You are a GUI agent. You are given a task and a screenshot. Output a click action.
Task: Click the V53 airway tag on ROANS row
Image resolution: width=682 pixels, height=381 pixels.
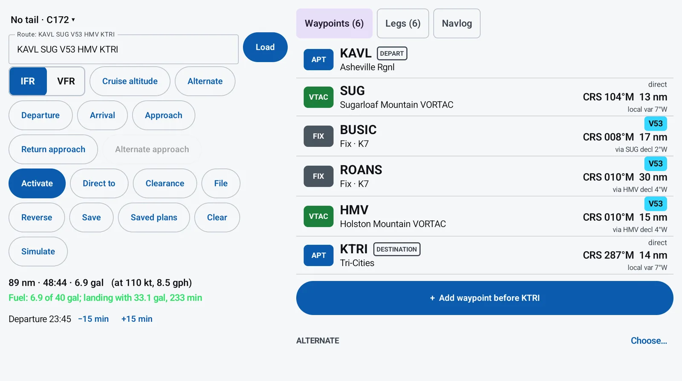coord(656,163)
